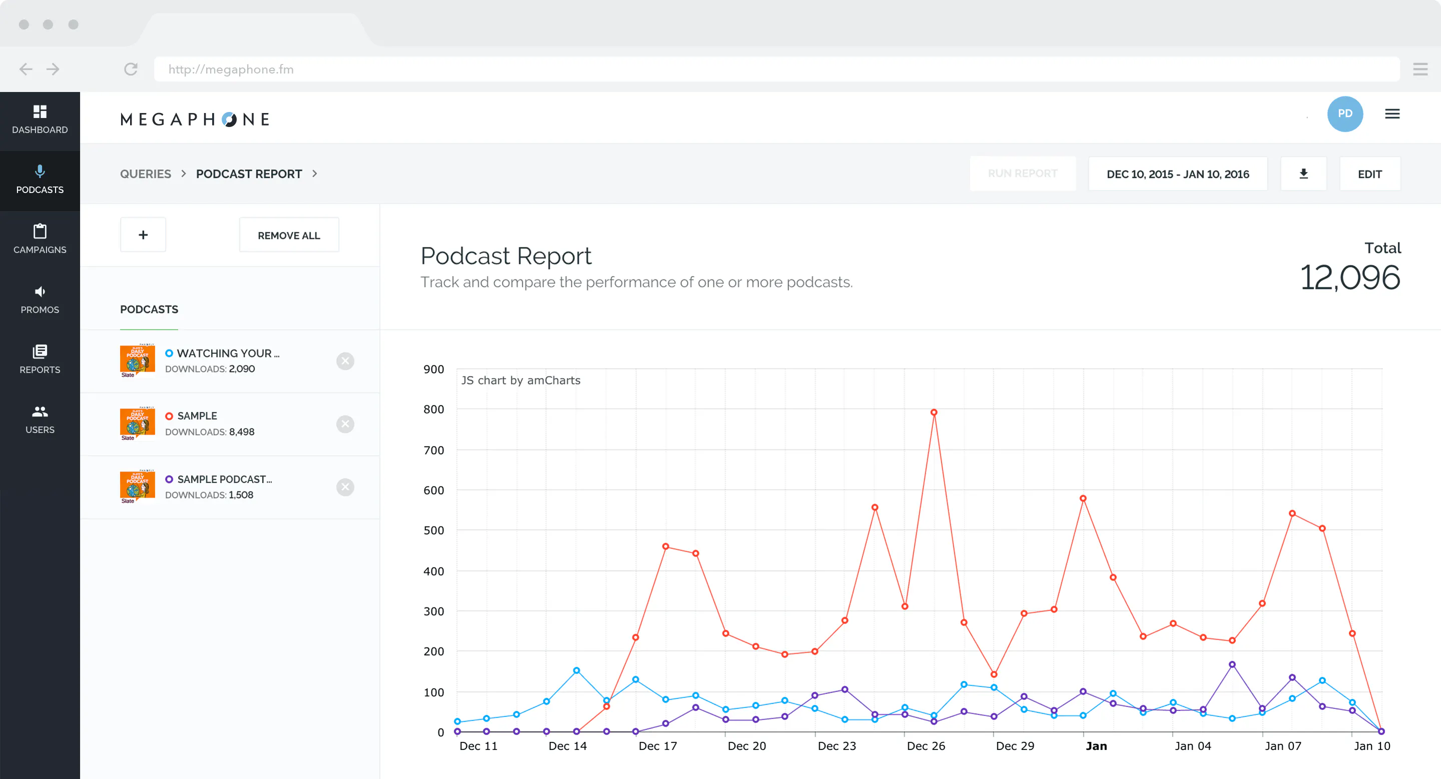Go to the Campaigns clipboard icon
Viewport: 1441px width, 779px height.
[x=40, y=231]
